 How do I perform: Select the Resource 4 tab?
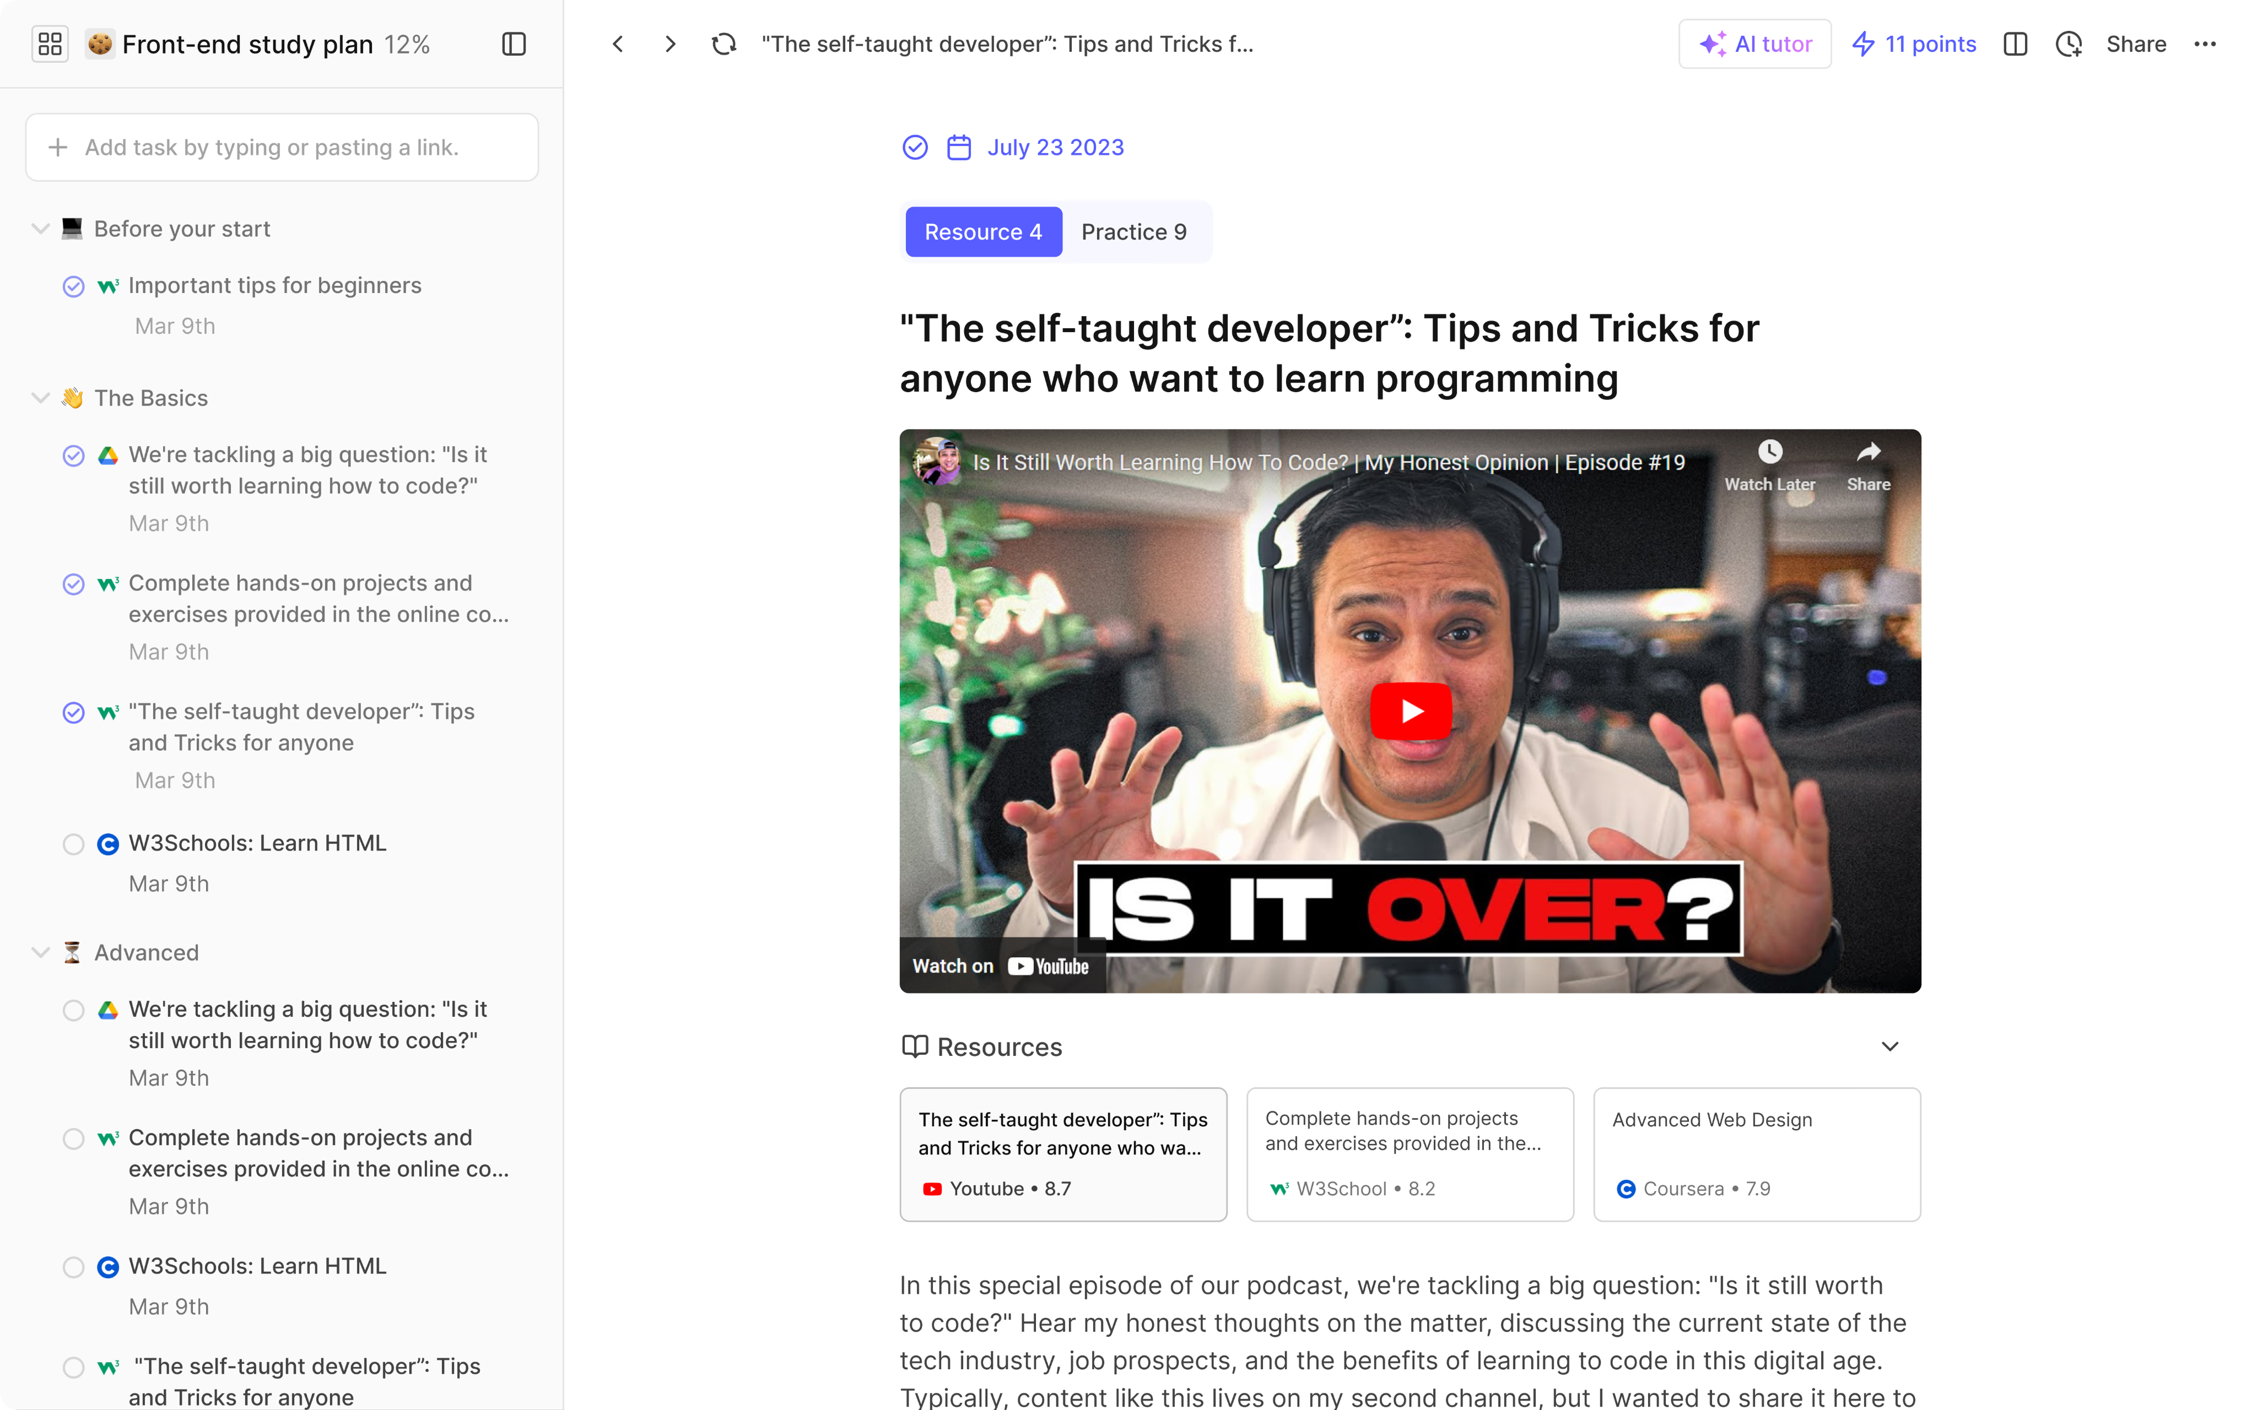[983, 231]
